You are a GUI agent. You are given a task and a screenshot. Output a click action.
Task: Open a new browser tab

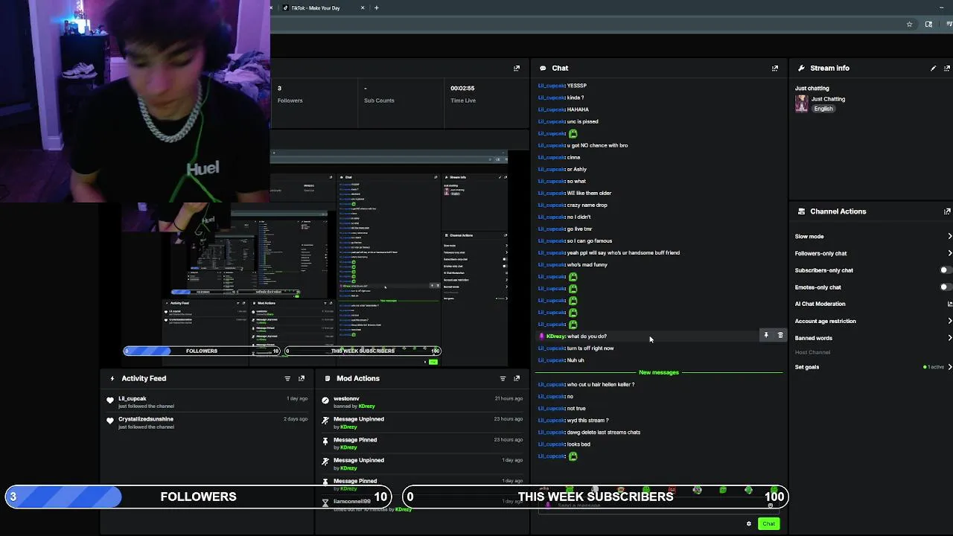click(x=377, y=7)
